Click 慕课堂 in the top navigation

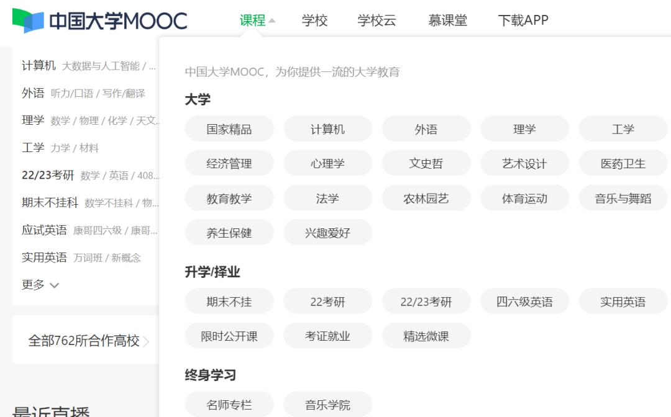pyautogui.click(x=447, y=19)
